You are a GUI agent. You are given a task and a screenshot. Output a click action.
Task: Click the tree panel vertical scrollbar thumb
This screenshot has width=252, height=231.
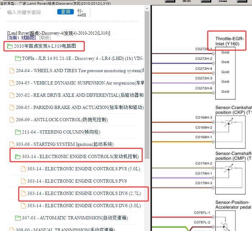point(147,85)
